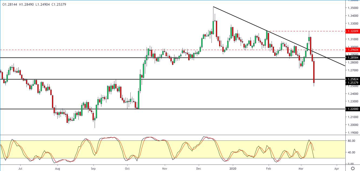Click the current price label 1.25379
The height and width of the screenshot is (171, 360).
353,83
